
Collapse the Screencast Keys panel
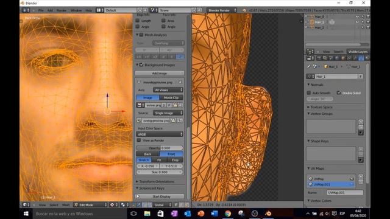137,188
